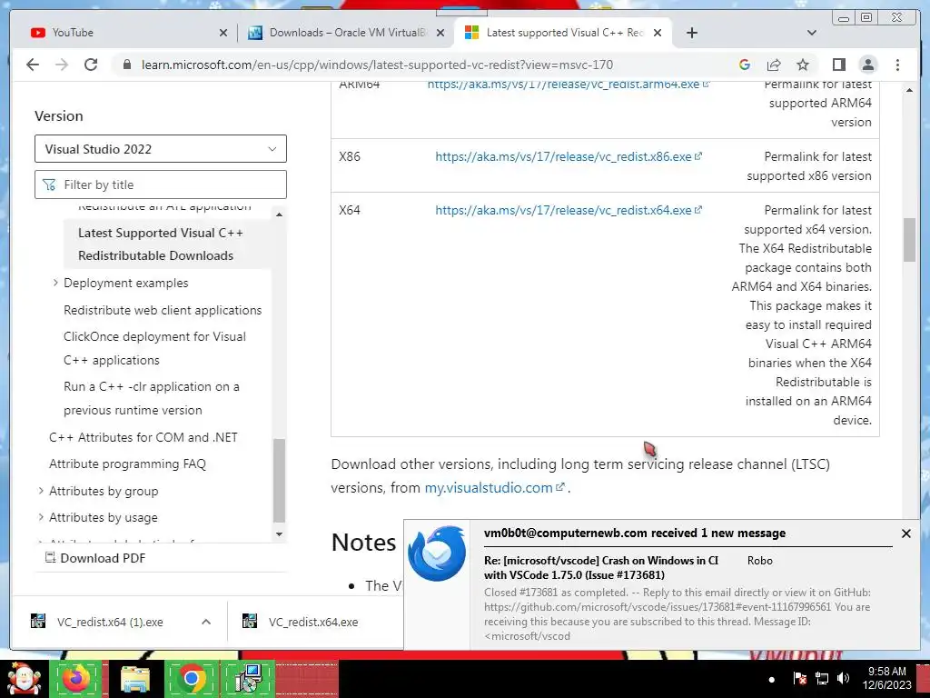The height and width of the screenshot is (698, 930).
Task: Open the tab search dropdown
Action: pyautogui.click(x=812, y=33)
